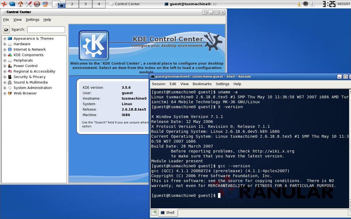Expand the Power Control tree node
Viewport: 351px width, 219px height.
pyautogui.click(x=5, y=66)
